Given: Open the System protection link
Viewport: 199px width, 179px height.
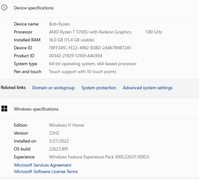Looking at the screenshot, I should (x=99, y=88).
